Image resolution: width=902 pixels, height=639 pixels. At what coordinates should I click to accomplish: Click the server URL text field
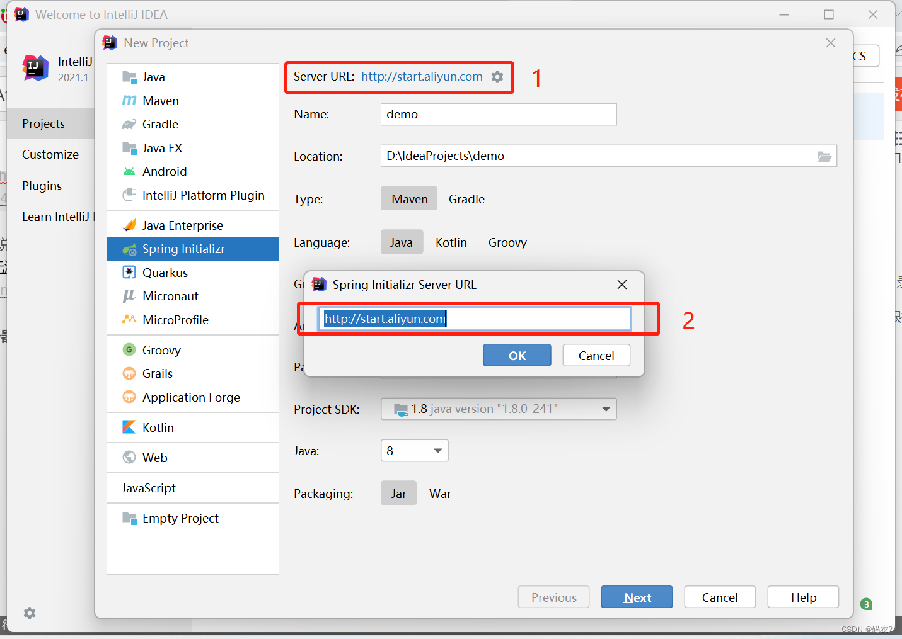(x=475, y=319)
